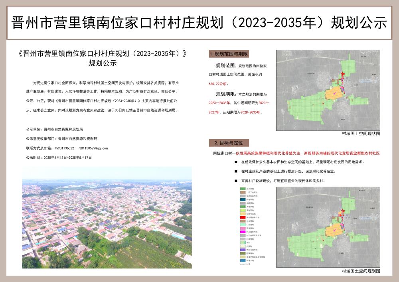Pick the peach-orange legend swatch
Screen dimensions: 399x282
[243, 214]
